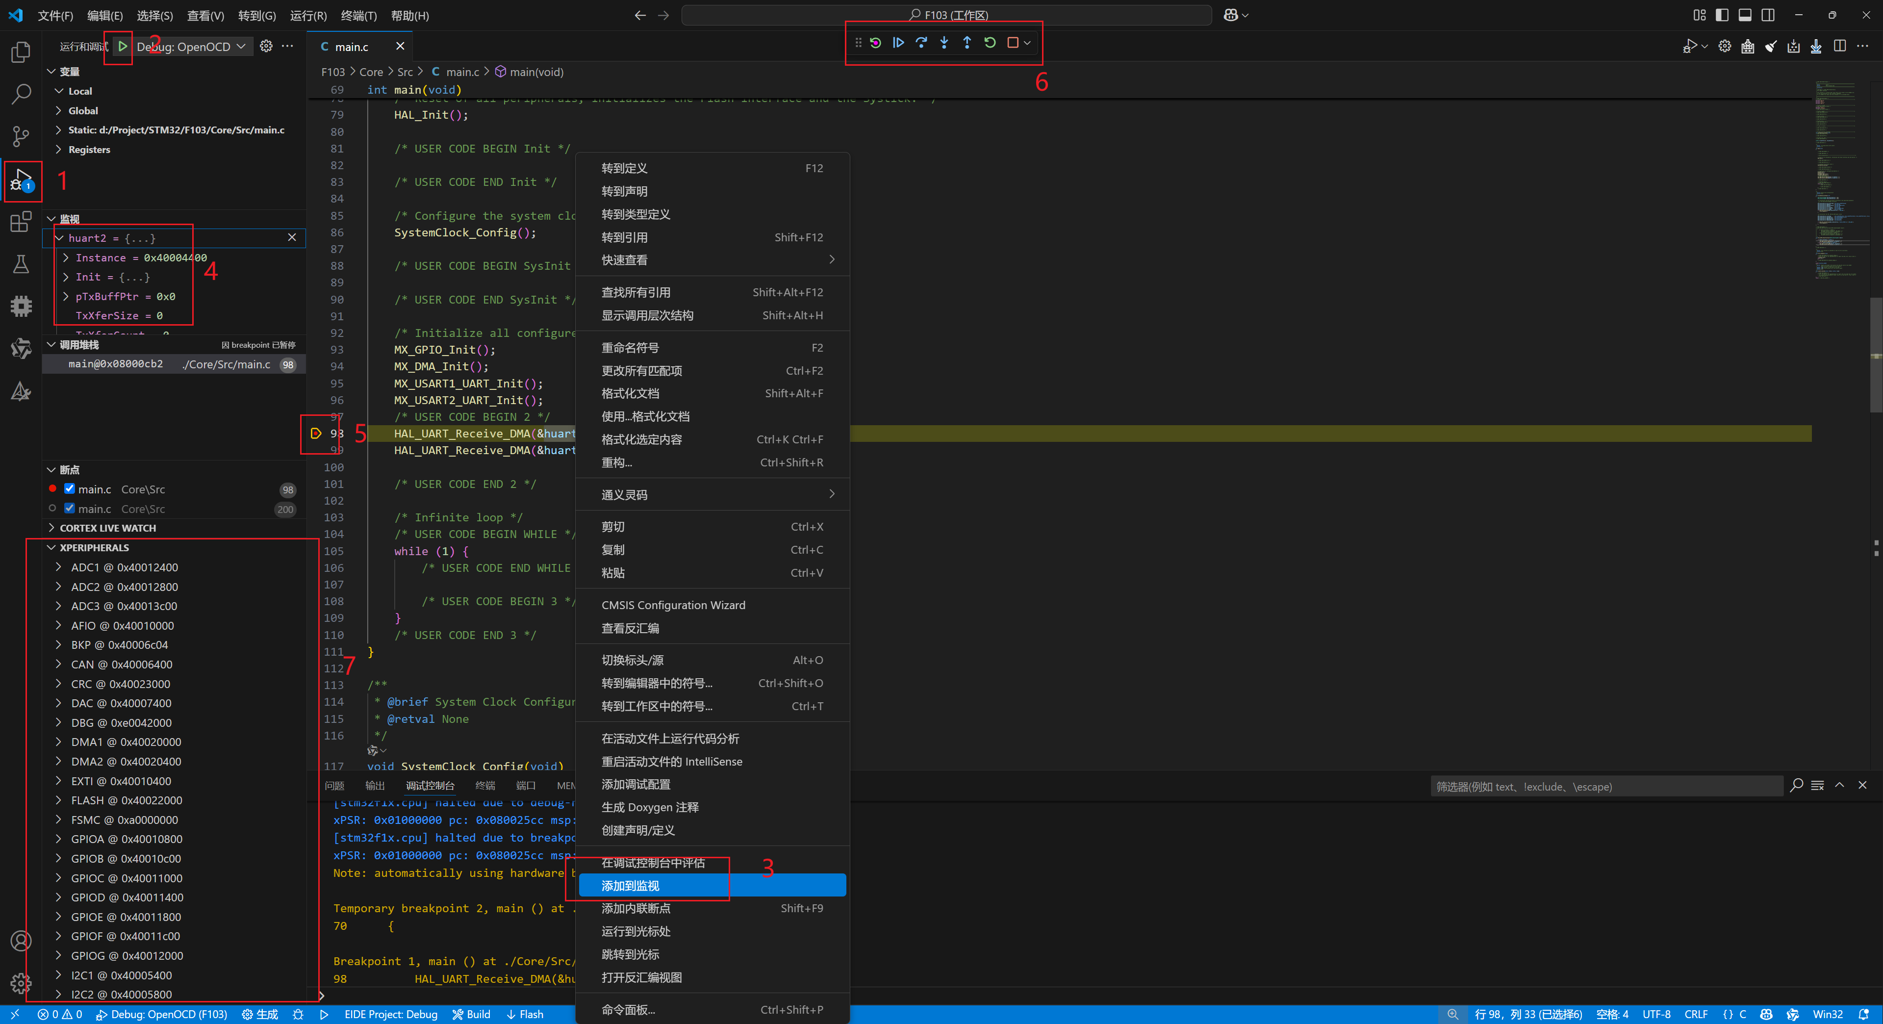1883x1024 pixels.
Task: Click EIDE Project: Debug in status bar
Action: (x=391, y=1015)
